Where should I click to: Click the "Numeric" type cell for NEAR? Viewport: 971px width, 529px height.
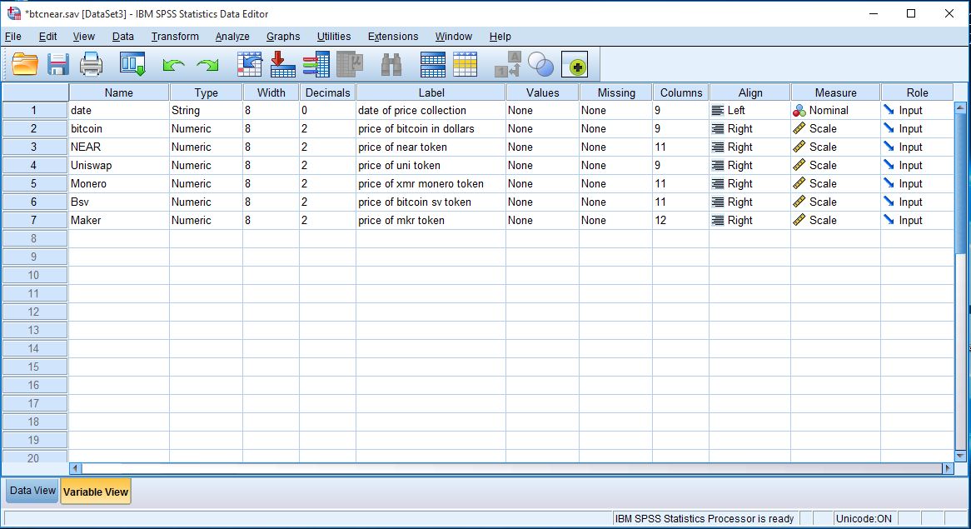coord(207,147)
